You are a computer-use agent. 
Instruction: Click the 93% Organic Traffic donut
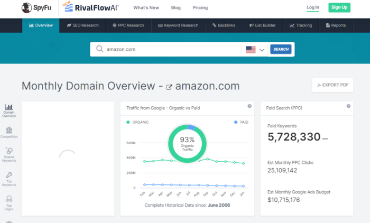coord(187,144)
